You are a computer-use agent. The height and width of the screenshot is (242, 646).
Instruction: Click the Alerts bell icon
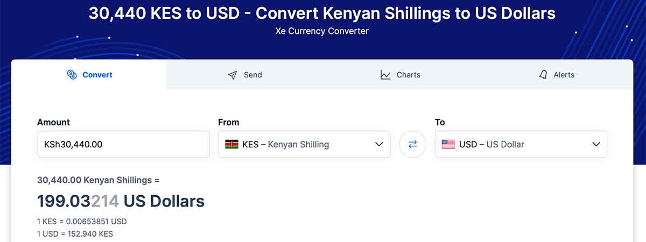(x=543, y=75)
